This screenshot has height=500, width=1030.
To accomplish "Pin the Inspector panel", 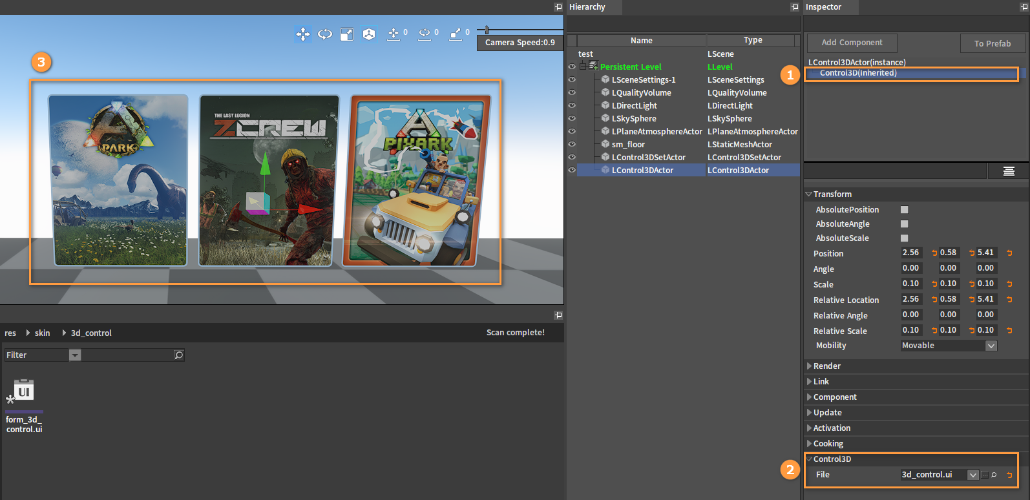I will coord(1024,6).
